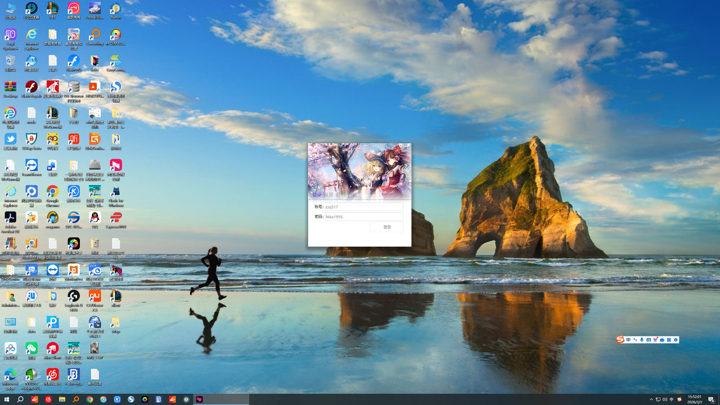Switch to the 注册 tab in login window
720x405 pixels.
point(329,195)
